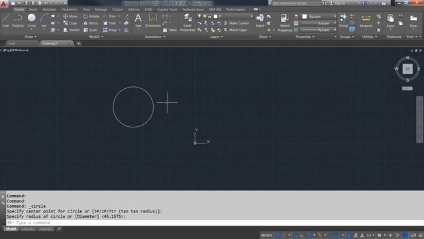The image size is (424, 239).
Task: Click the white layer 0 color swatch
Action: 215,16
